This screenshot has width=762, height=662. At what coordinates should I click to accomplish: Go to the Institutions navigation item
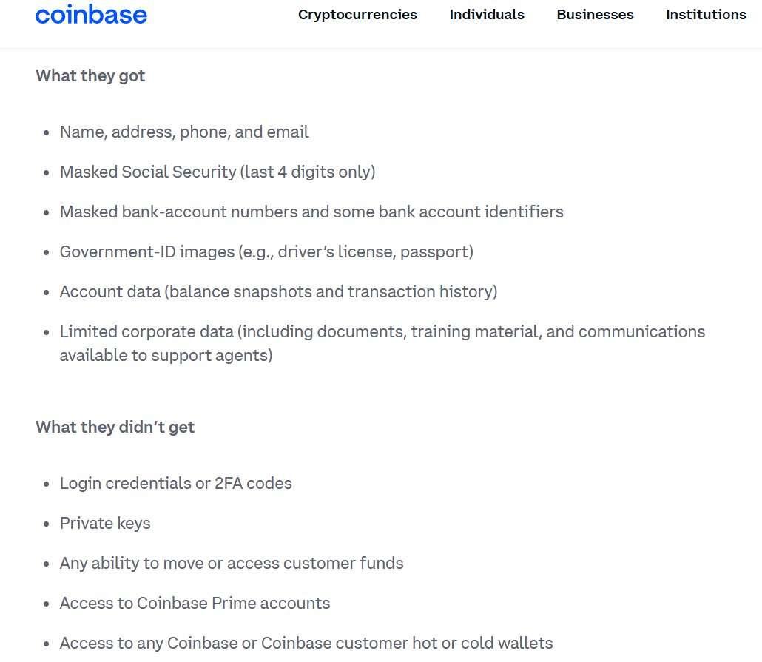(706, 15)
